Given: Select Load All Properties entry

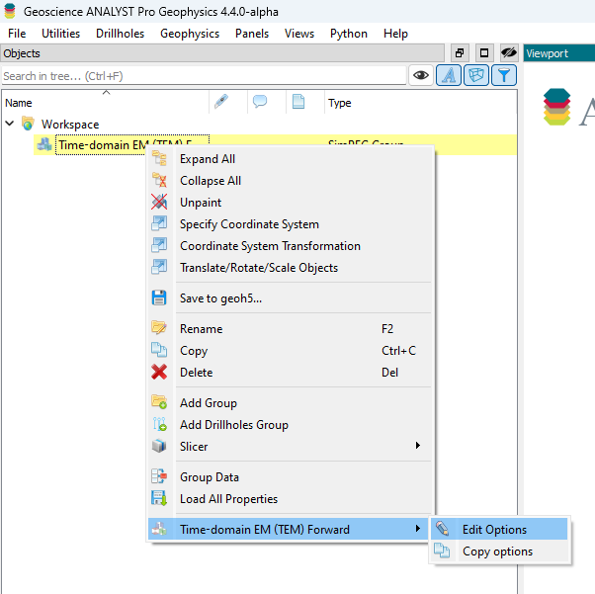Looking at the screenshot, I should click(291, 498).
